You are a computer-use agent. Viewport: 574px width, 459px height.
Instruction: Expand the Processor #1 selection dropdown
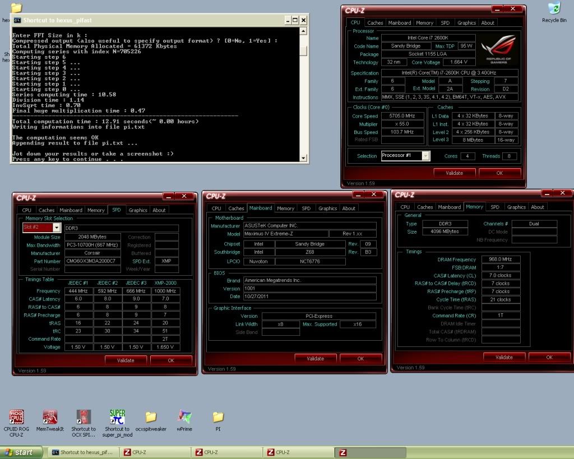tap(425, 156)
